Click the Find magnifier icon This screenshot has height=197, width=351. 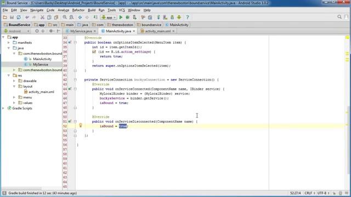click(x=65, y=17)
